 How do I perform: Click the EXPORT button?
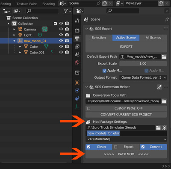[126, 47]
